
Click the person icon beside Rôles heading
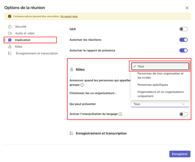point(71,70)
